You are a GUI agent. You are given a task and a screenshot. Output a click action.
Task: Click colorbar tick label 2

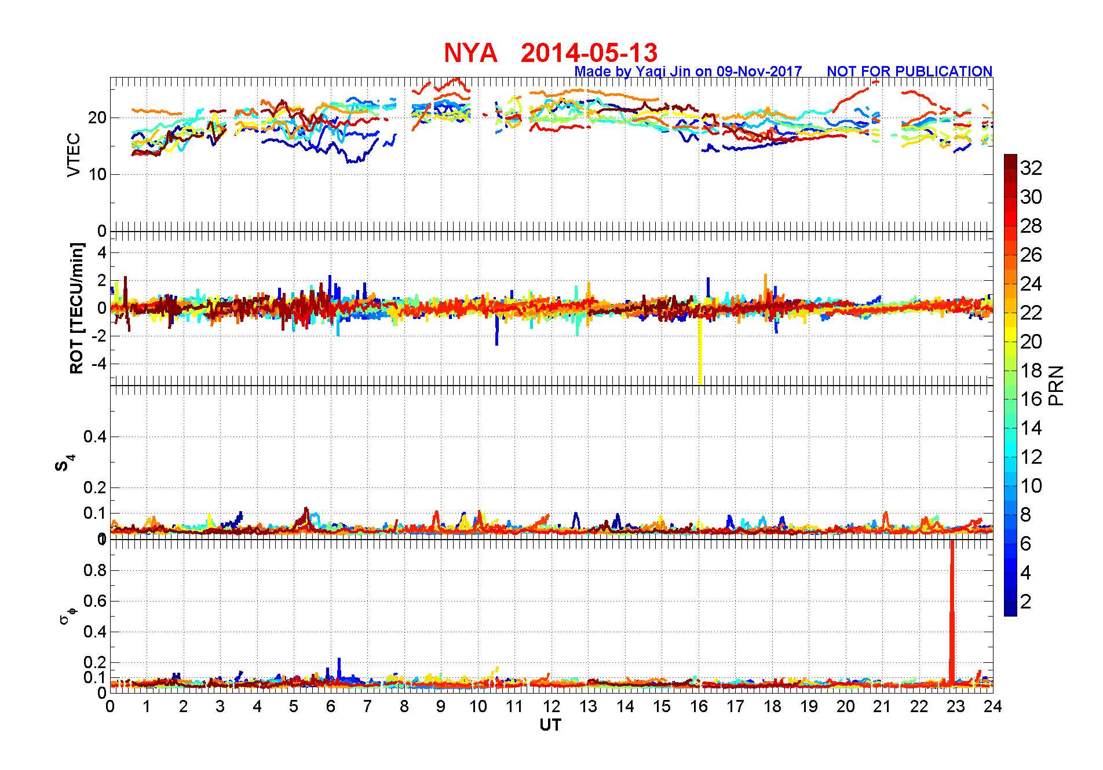[1025, 602]
